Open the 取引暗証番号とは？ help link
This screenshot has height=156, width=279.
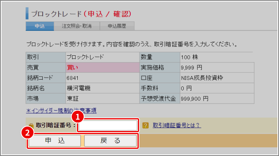177,125
